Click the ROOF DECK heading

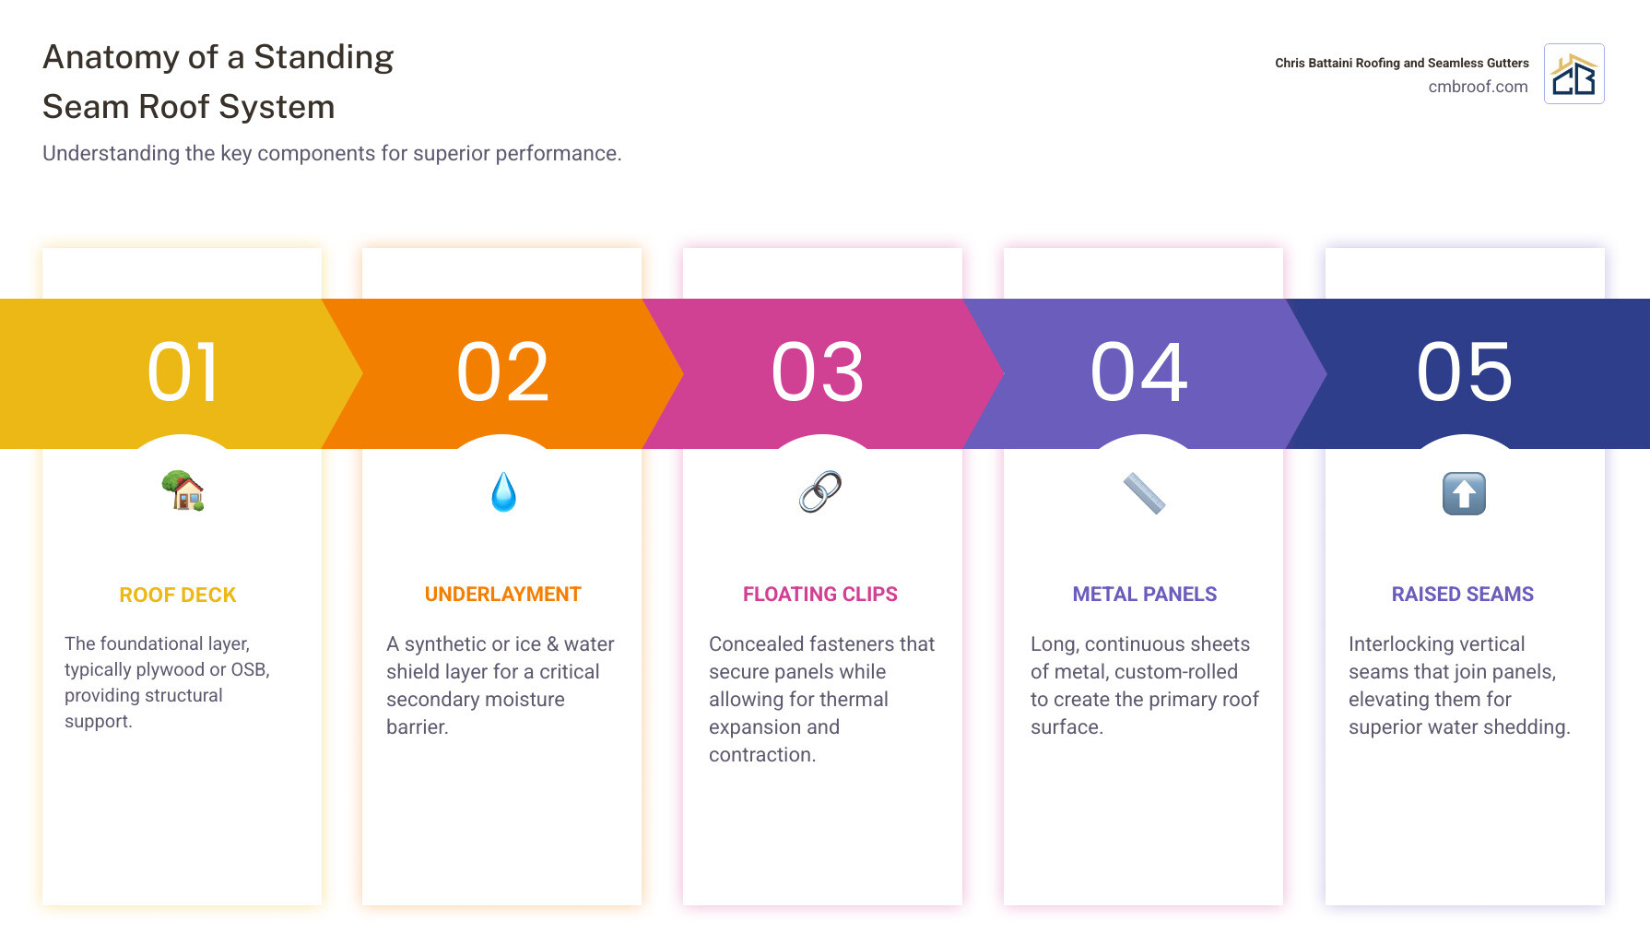click(x=178, y=596)
